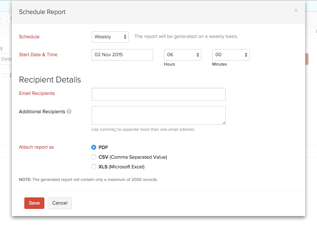Open the Minutes dropdown set to 00
The height and width of the screenshot is (225, 317).
pyautogui.click(x=231, y=55)
